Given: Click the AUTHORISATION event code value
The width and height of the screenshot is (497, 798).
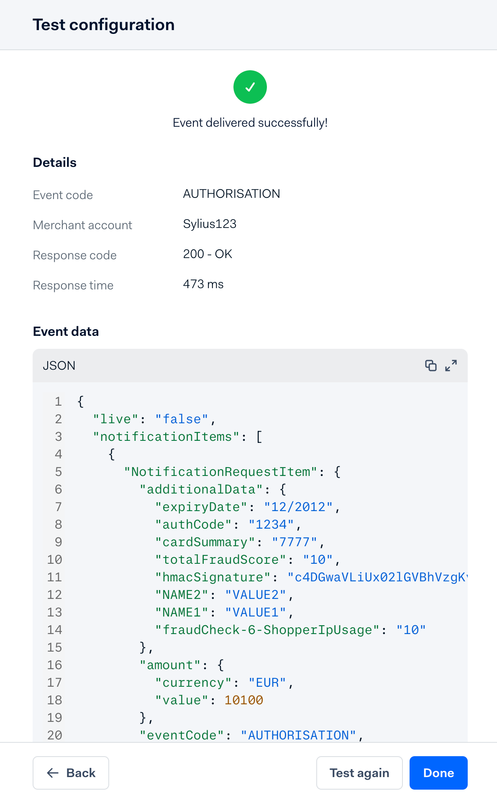Looking at the screenshot, I should 231,194.
